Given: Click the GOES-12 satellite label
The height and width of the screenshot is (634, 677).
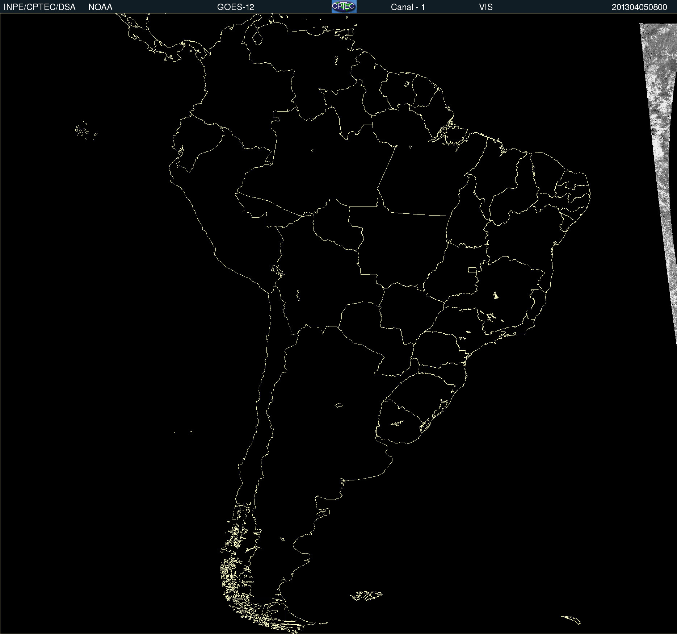Looking at the screenshot, I should (236, 7).
